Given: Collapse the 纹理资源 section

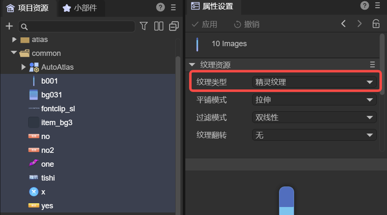Looking at the screenshot, I should [192, 65].
